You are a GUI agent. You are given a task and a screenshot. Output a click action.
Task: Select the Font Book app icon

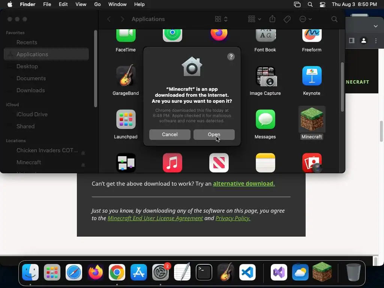265,36
